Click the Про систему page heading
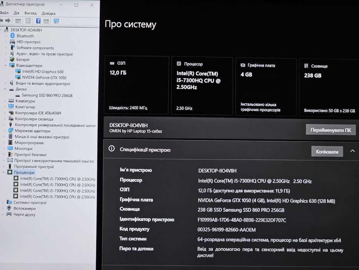The image size is (359, 270). [x=130, y=24]
